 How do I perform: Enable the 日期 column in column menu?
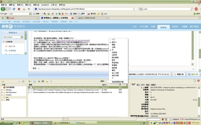114,47
